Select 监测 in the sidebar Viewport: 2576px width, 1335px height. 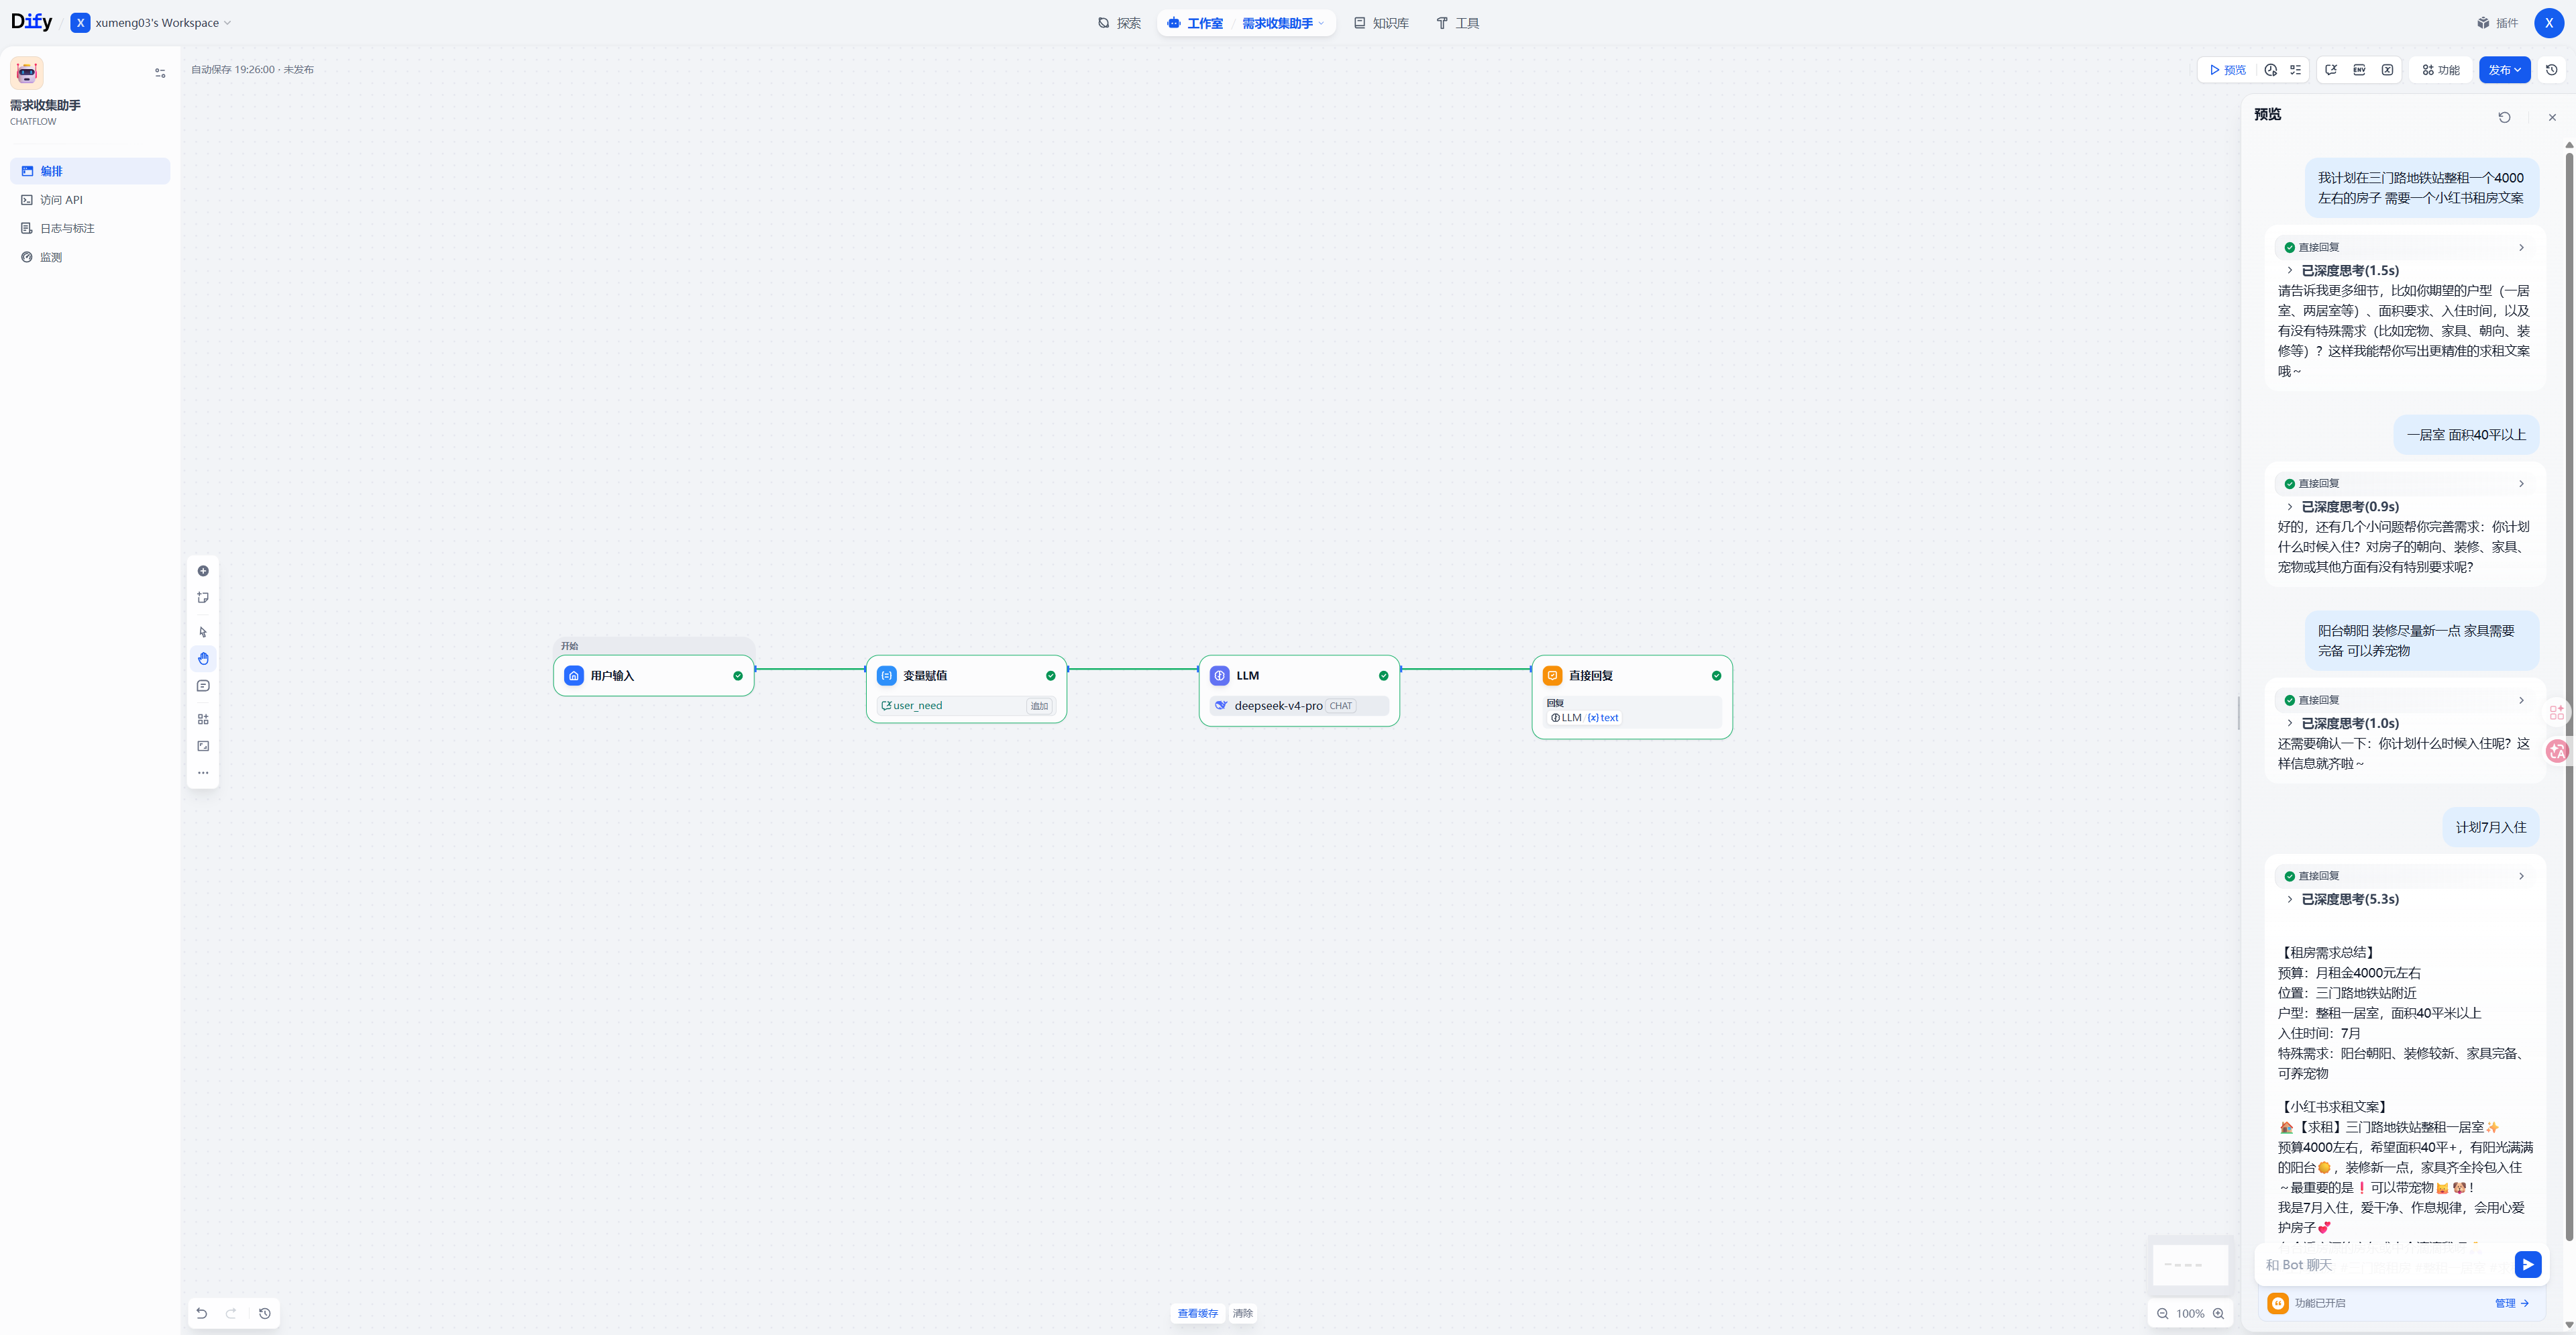(90, 258)
